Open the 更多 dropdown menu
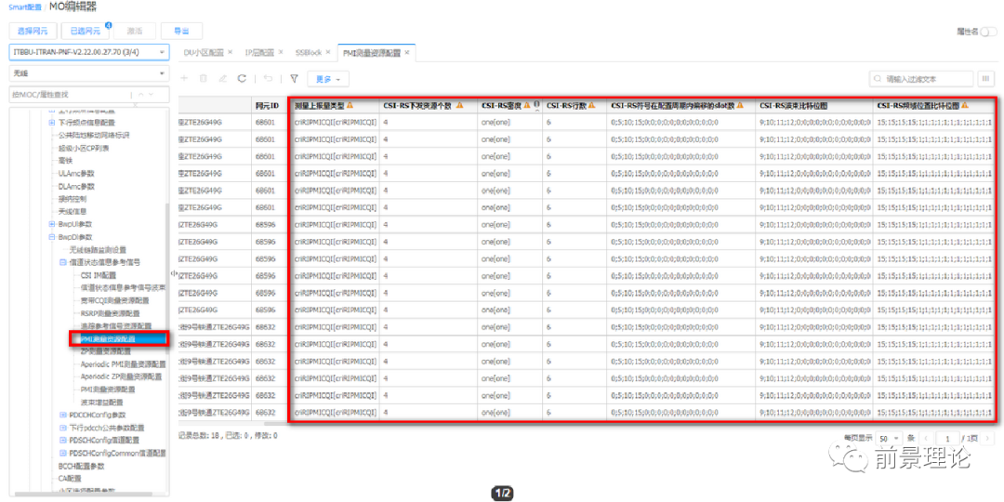Image resolution: width=1004 pixels, height=502 pixels. (325, 79)
